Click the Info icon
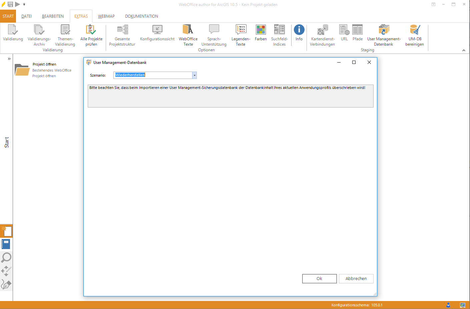This screenshot has width=470, height=309. click(x=299, y=33)
